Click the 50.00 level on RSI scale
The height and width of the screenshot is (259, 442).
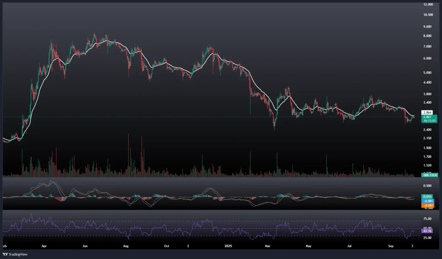tap(429, 228)
